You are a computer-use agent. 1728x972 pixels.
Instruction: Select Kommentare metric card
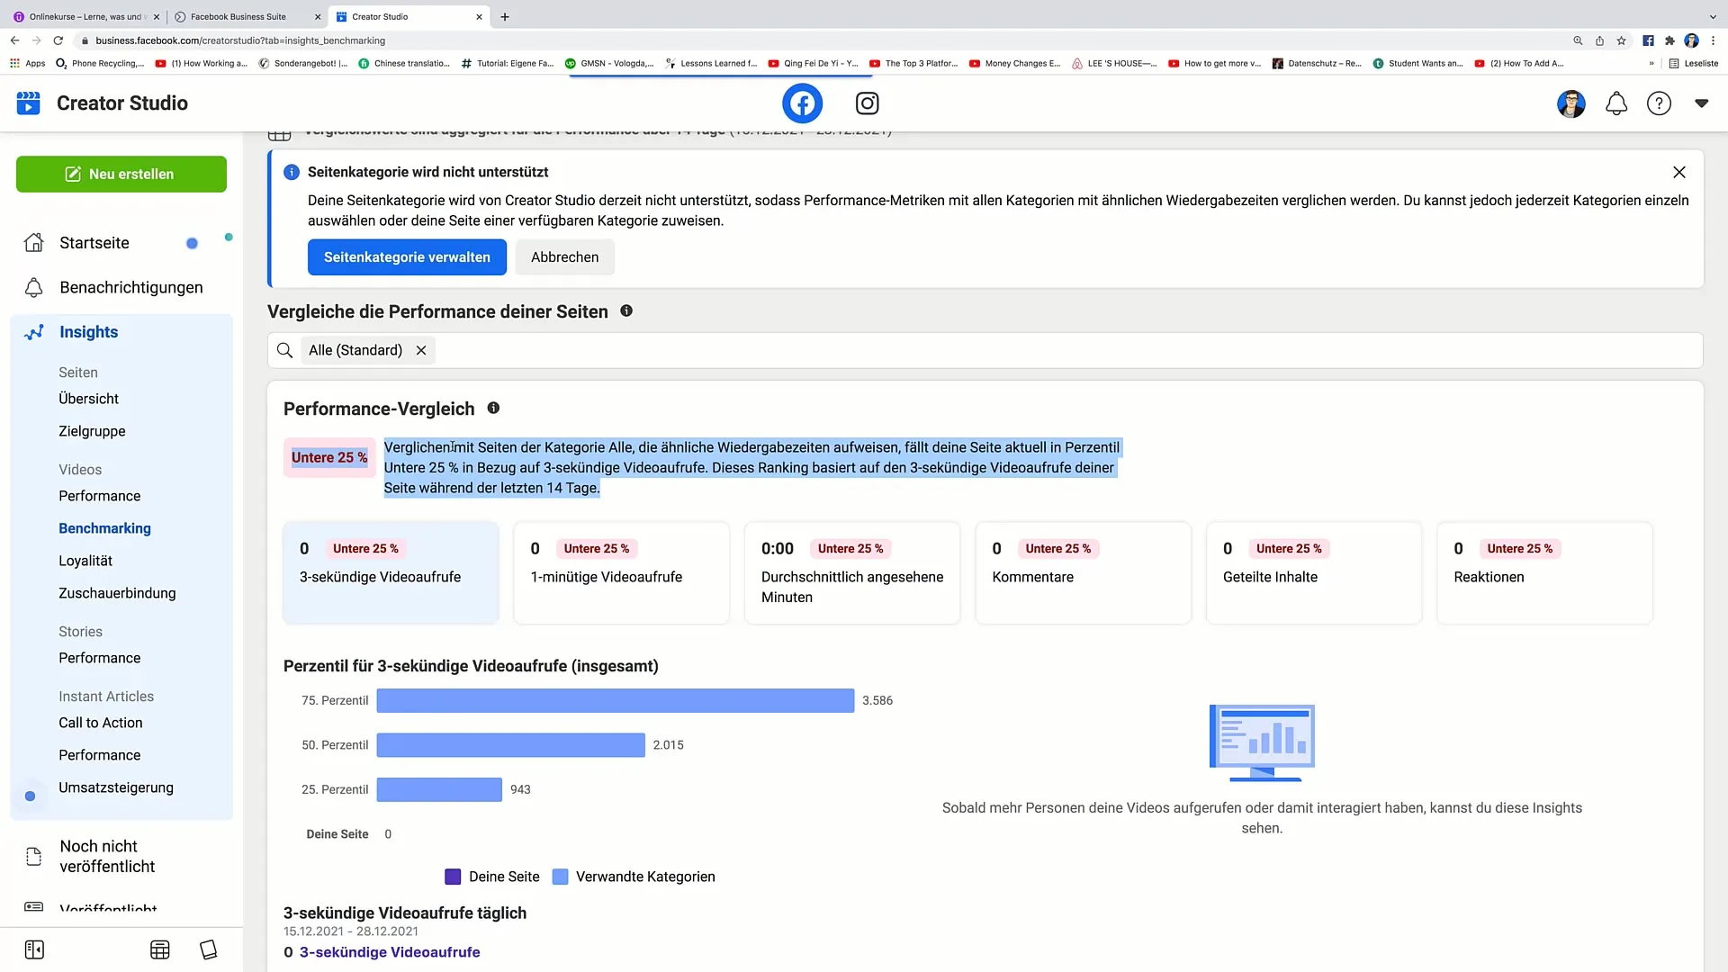tap(1083, 572)
